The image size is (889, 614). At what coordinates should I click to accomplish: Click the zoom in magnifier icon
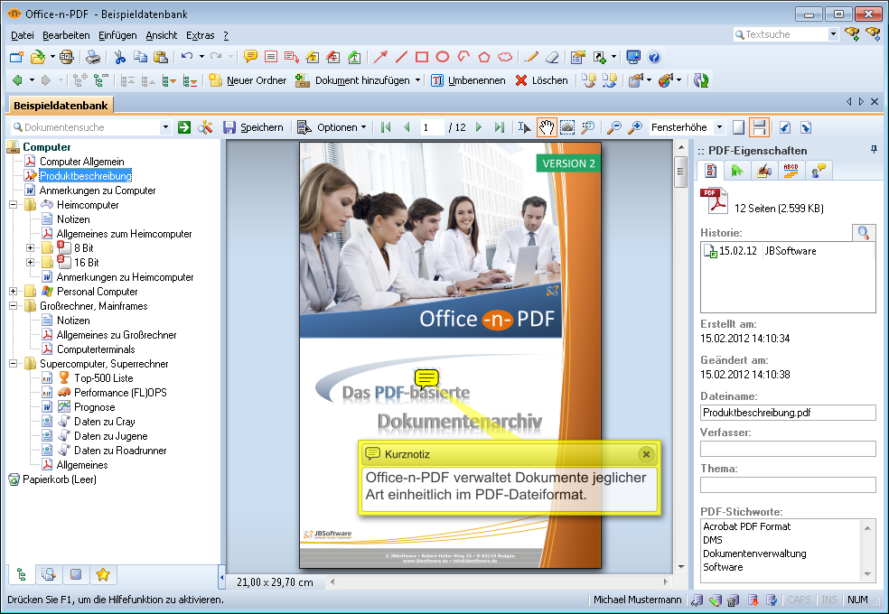coord(635,127)
